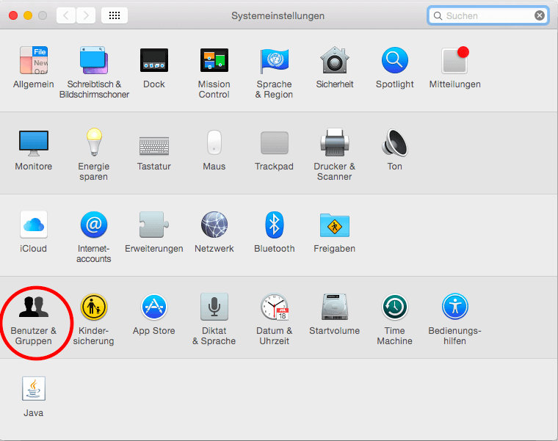Minimize the Systemeinstellungen window
Viewport: 558px width, 441px height.
pos(28,15)
